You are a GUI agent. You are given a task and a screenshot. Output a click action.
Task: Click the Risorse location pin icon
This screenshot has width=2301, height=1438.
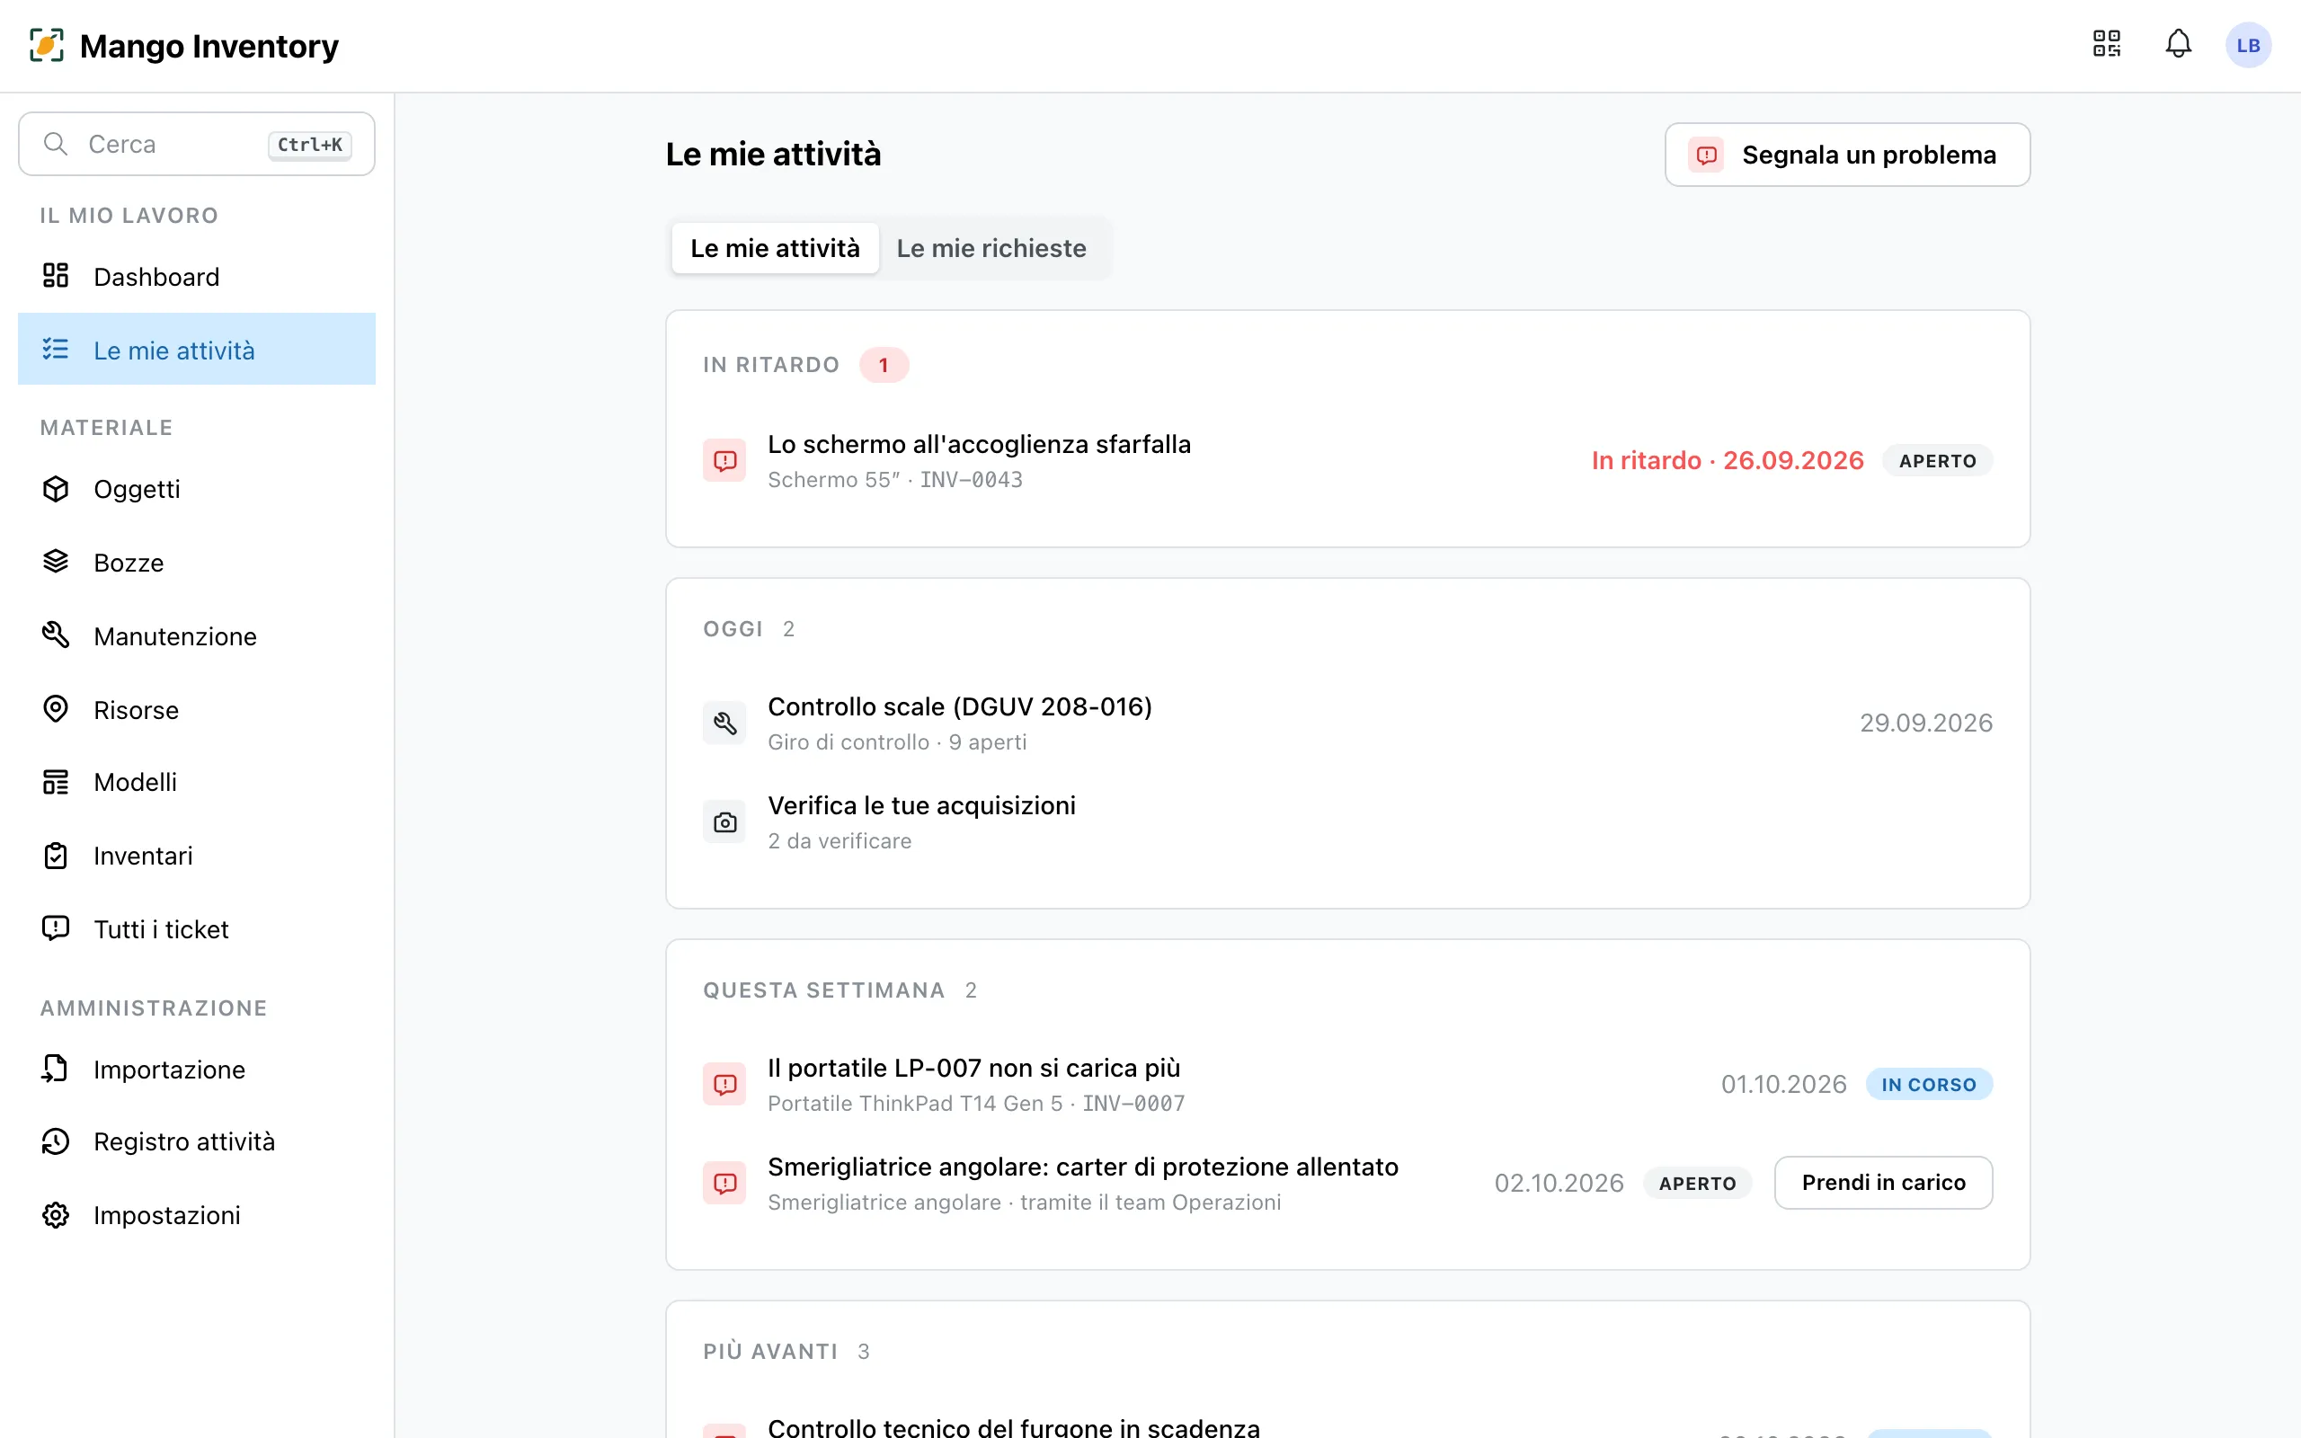(55, 709)
